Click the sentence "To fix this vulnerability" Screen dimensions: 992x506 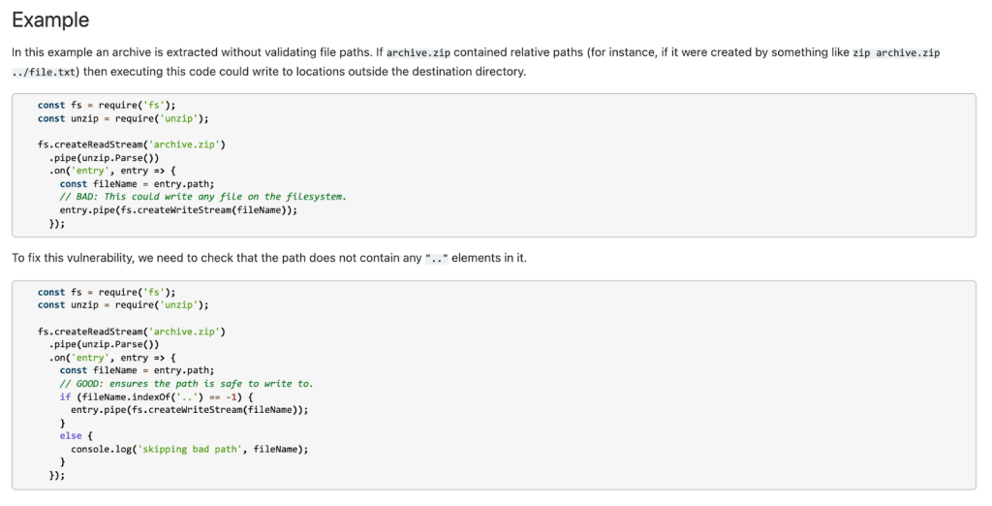pyautogui.click(x=268, y=259)
